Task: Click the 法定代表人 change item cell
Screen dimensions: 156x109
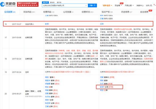Action: click(29, 24)
